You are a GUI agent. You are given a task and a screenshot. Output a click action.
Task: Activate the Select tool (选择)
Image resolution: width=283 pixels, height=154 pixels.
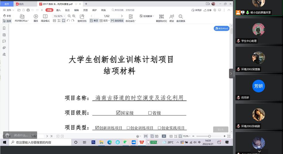click(7, 21)
